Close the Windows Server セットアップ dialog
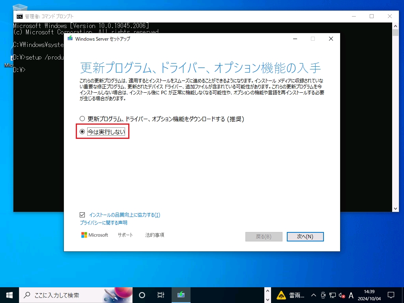Image resolution: width=404 pixels, height=303 pixels. click(331, 39)
